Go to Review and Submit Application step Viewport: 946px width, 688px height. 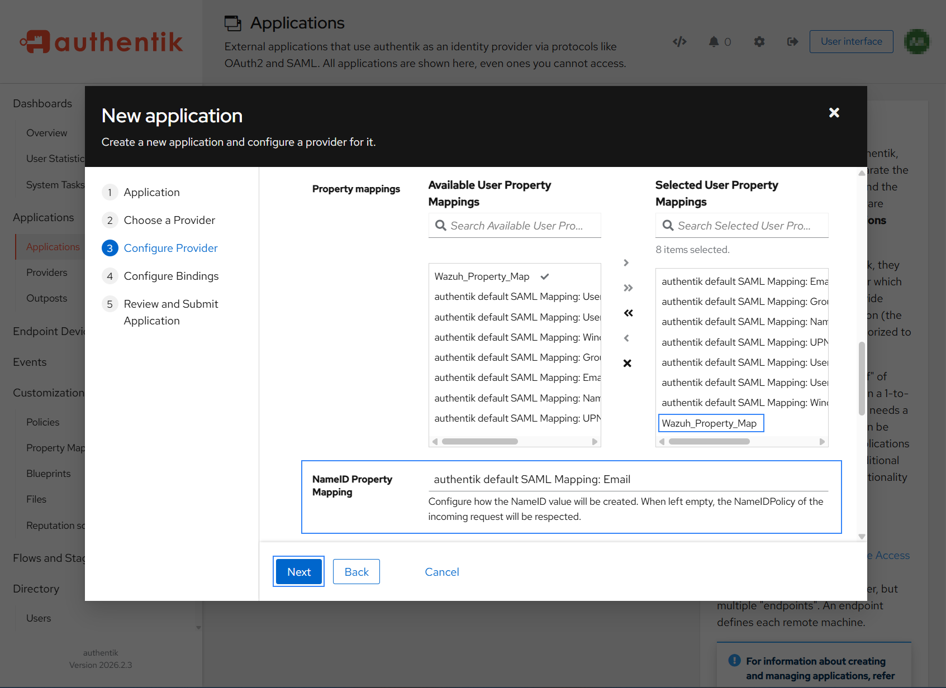[171, 312]
